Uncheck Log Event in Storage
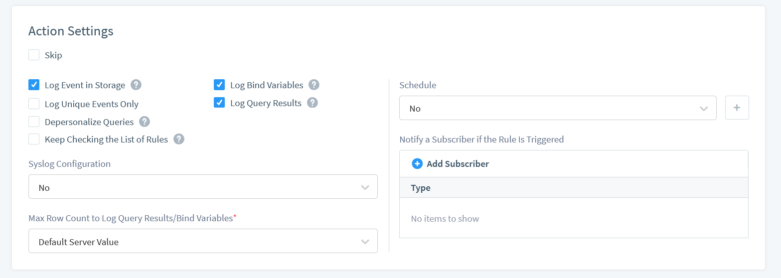 (34, 85)
